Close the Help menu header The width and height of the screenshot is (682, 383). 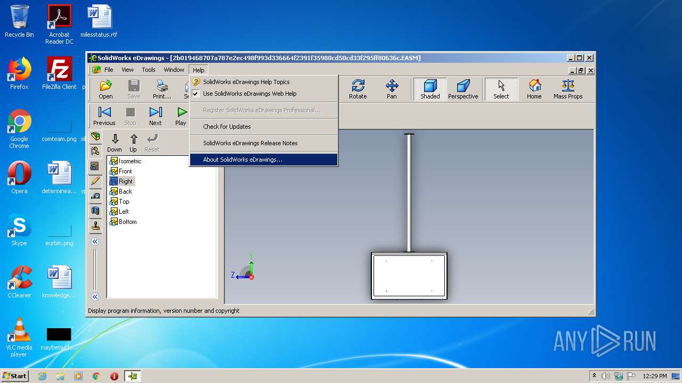click(x=198, y=70)
